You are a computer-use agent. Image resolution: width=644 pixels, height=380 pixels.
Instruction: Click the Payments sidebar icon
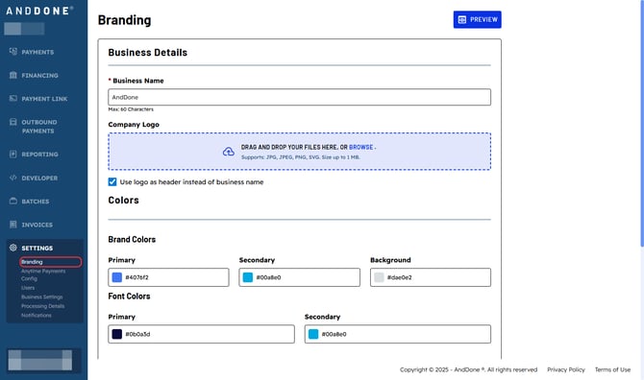tap(13, 52)
